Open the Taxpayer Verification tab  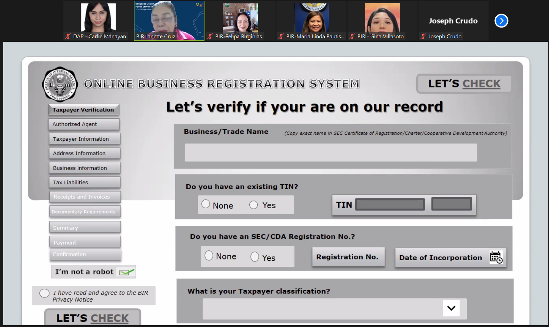click(x=84, y=110)
